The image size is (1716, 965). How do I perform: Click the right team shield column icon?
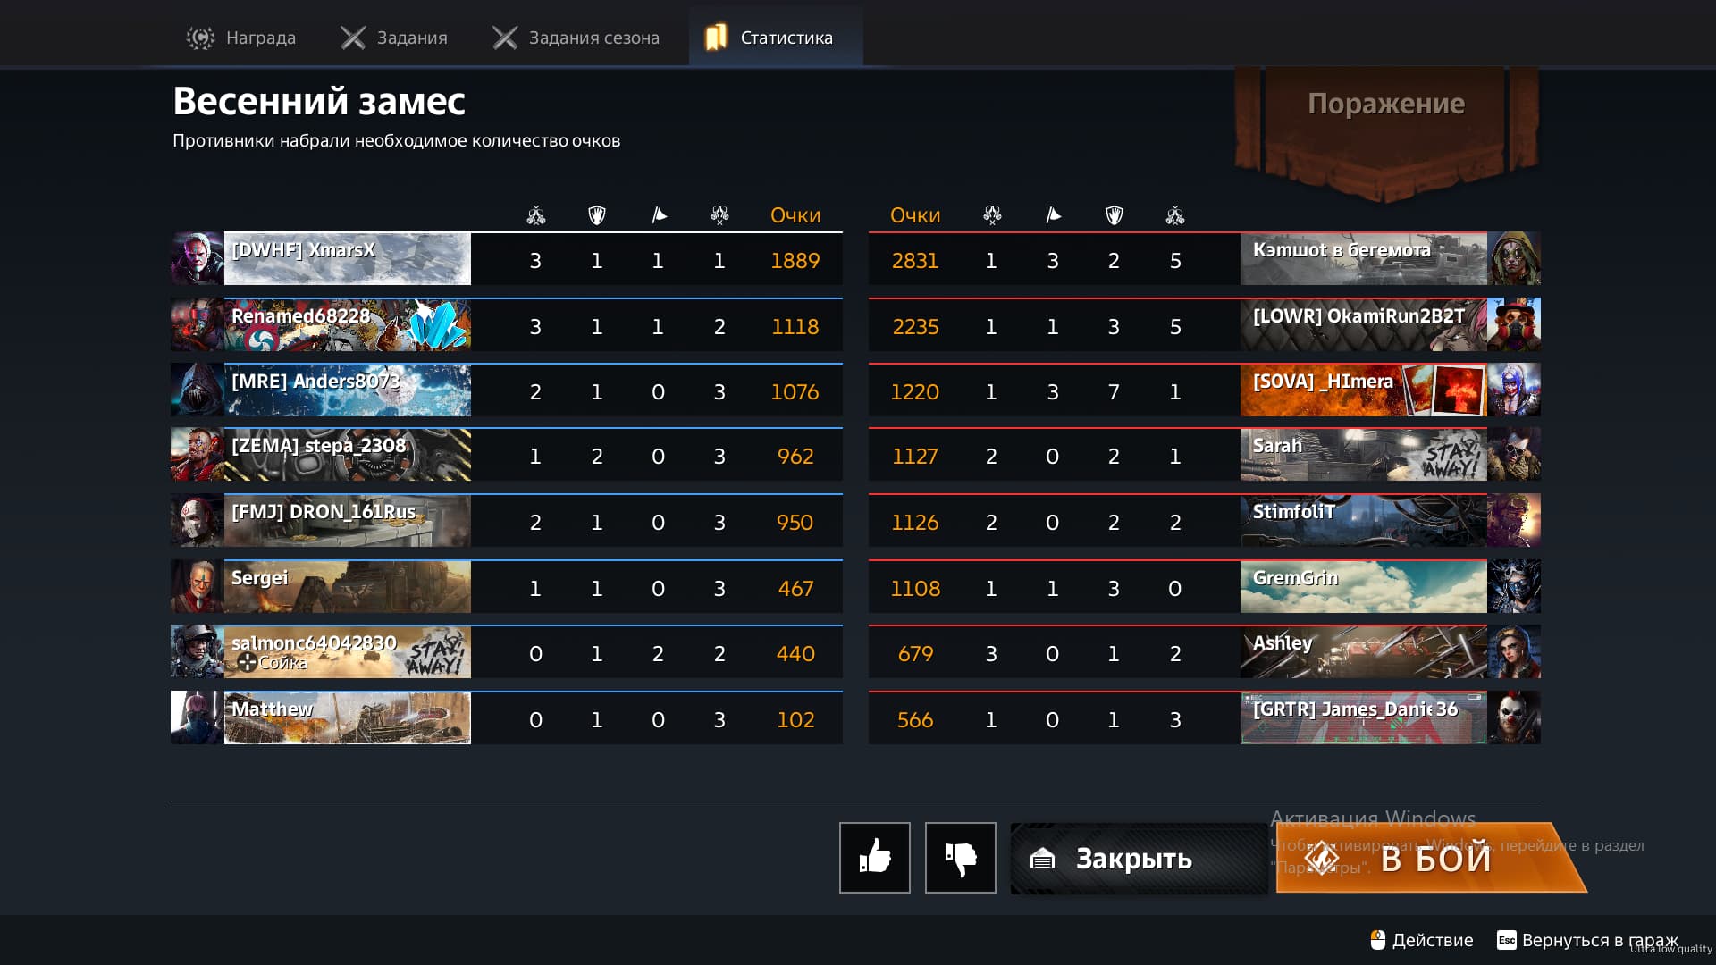point(1114,215)
